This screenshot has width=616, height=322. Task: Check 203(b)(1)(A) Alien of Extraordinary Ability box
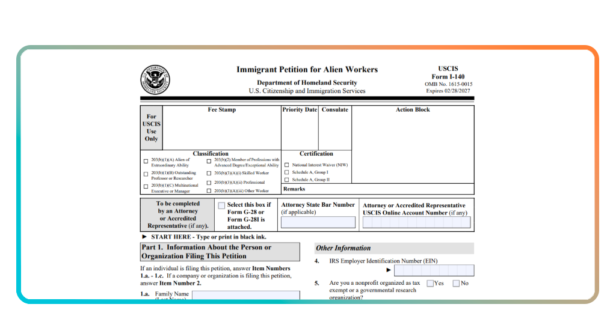[146, 161]
